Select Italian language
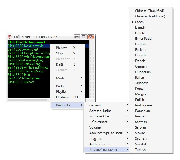The image size is (180, 160). point(151,77)
